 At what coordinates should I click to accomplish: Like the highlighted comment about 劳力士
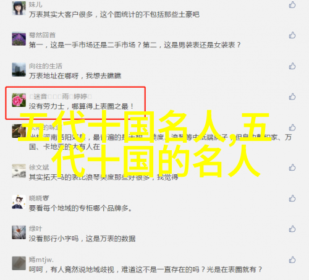click(x=292, y=96)
